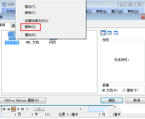Click the horizontal scrollbar thumb
Viewport: 145px width, 119px height.
pyautogui.click(x=39, y=109)
